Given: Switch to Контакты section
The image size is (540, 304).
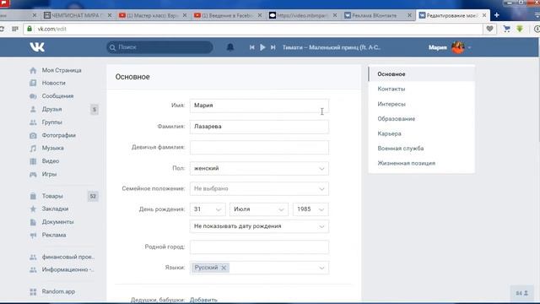Looking at the screenshot, I should 391,89.
